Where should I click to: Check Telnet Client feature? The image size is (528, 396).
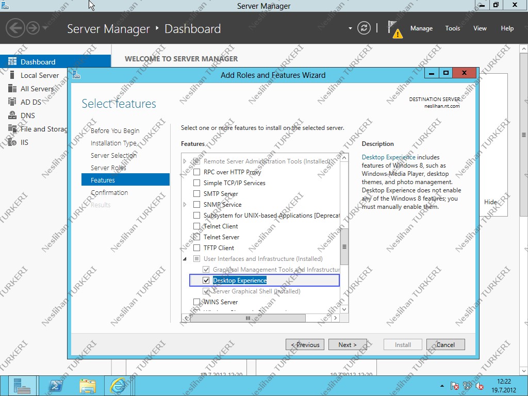pos(196,226)
